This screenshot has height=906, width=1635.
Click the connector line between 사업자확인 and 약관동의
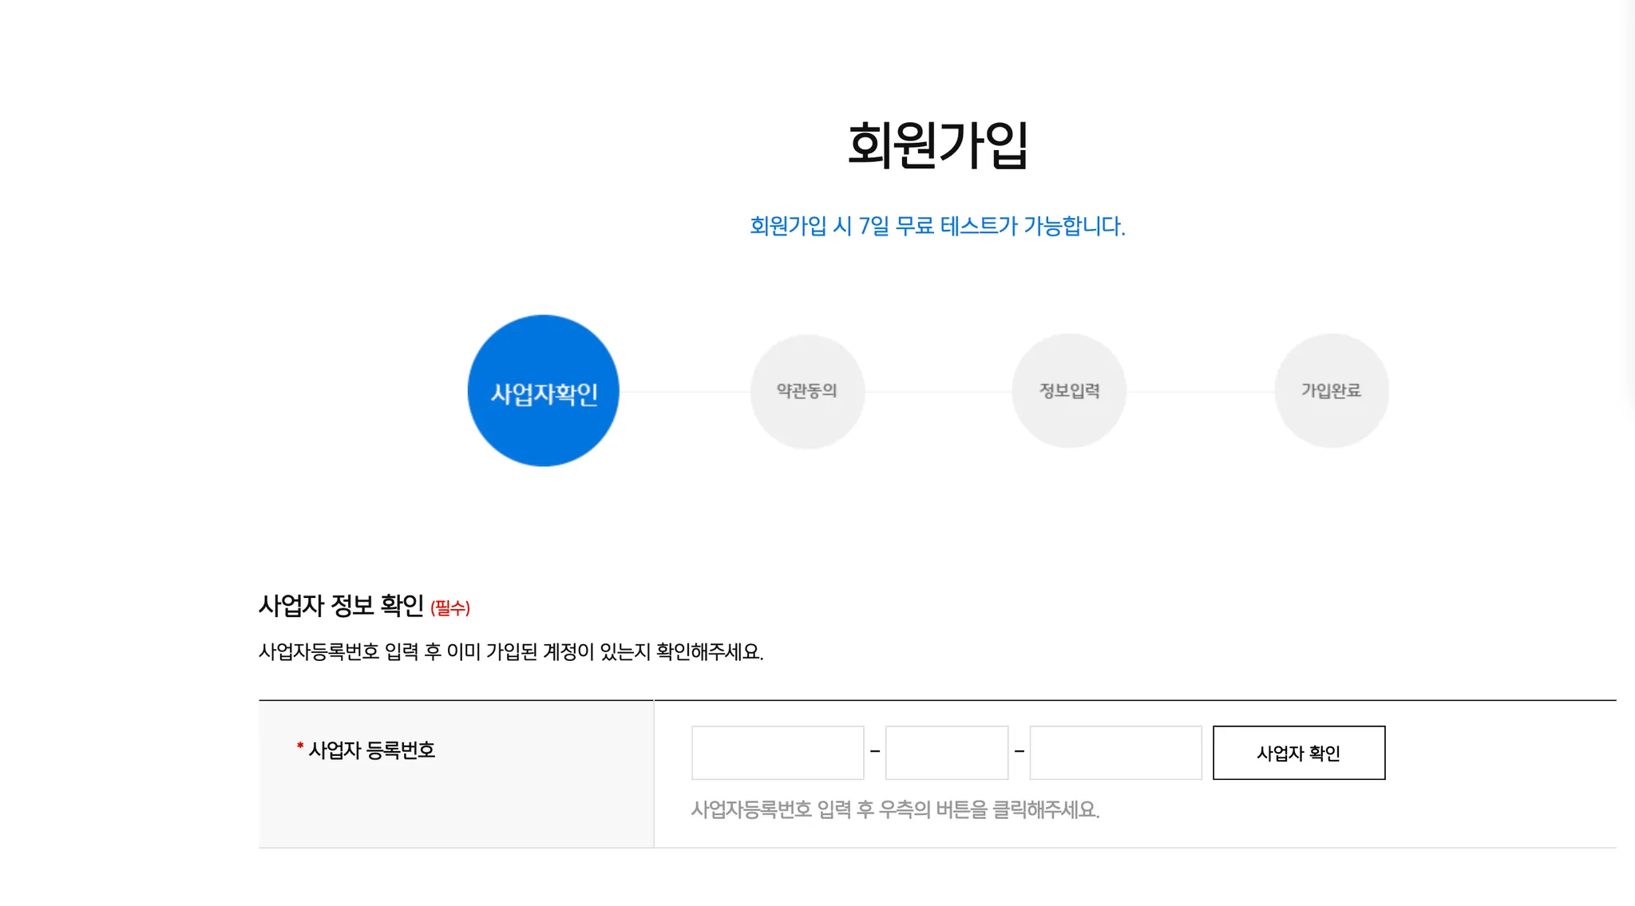coord(684,392)
